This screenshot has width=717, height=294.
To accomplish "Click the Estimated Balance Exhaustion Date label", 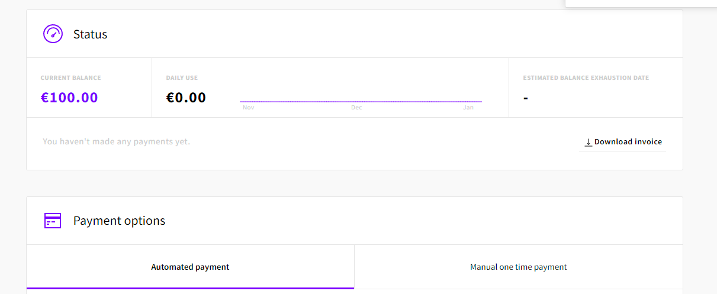I will tap(586, 78).
